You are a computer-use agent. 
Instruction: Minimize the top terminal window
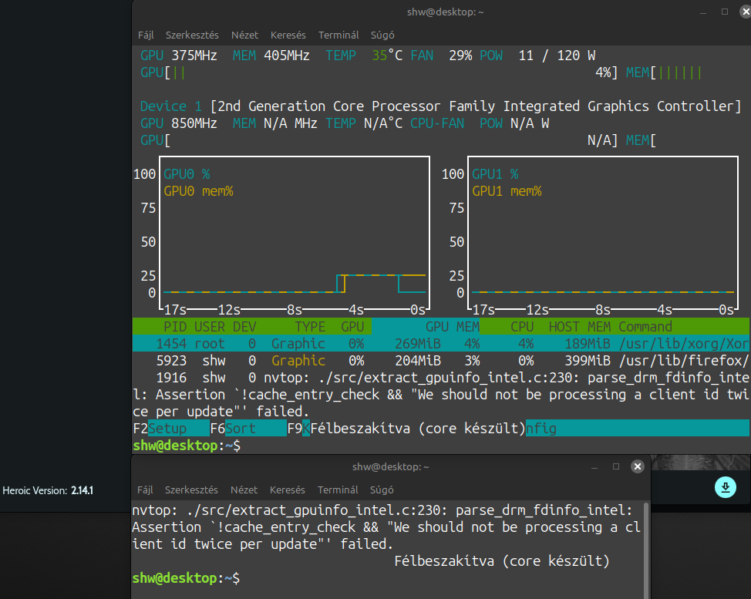(703, 12)
